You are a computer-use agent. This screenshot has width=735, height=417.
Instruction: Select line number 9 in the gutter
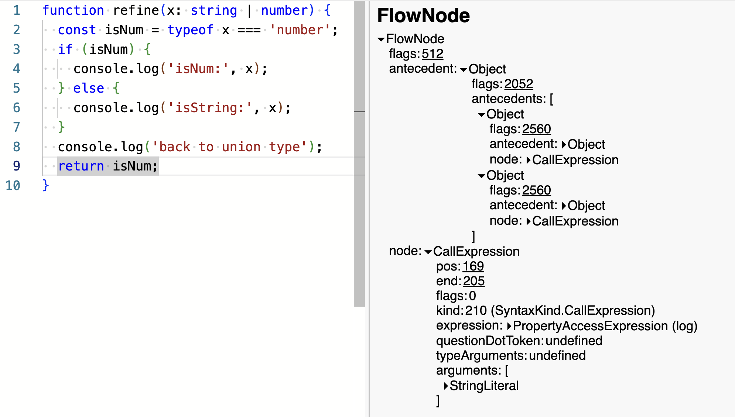(17, 166)
